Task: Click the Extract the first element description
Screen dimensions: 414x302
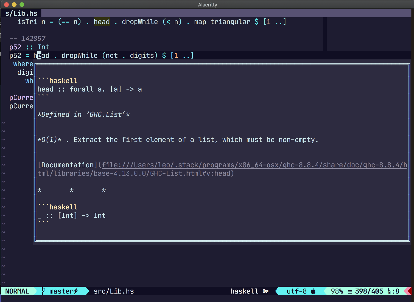Action: pos(196,140)
